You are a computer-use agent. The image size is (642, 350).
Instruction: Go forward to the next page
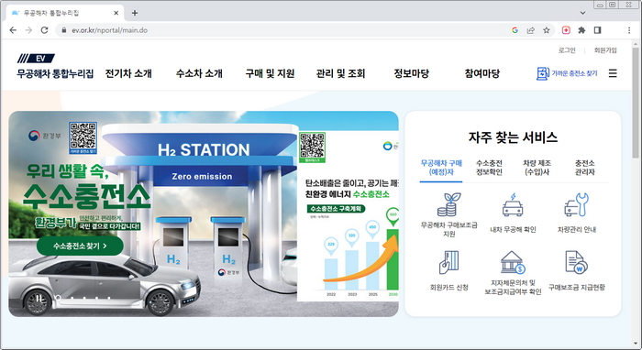[28, 30]
